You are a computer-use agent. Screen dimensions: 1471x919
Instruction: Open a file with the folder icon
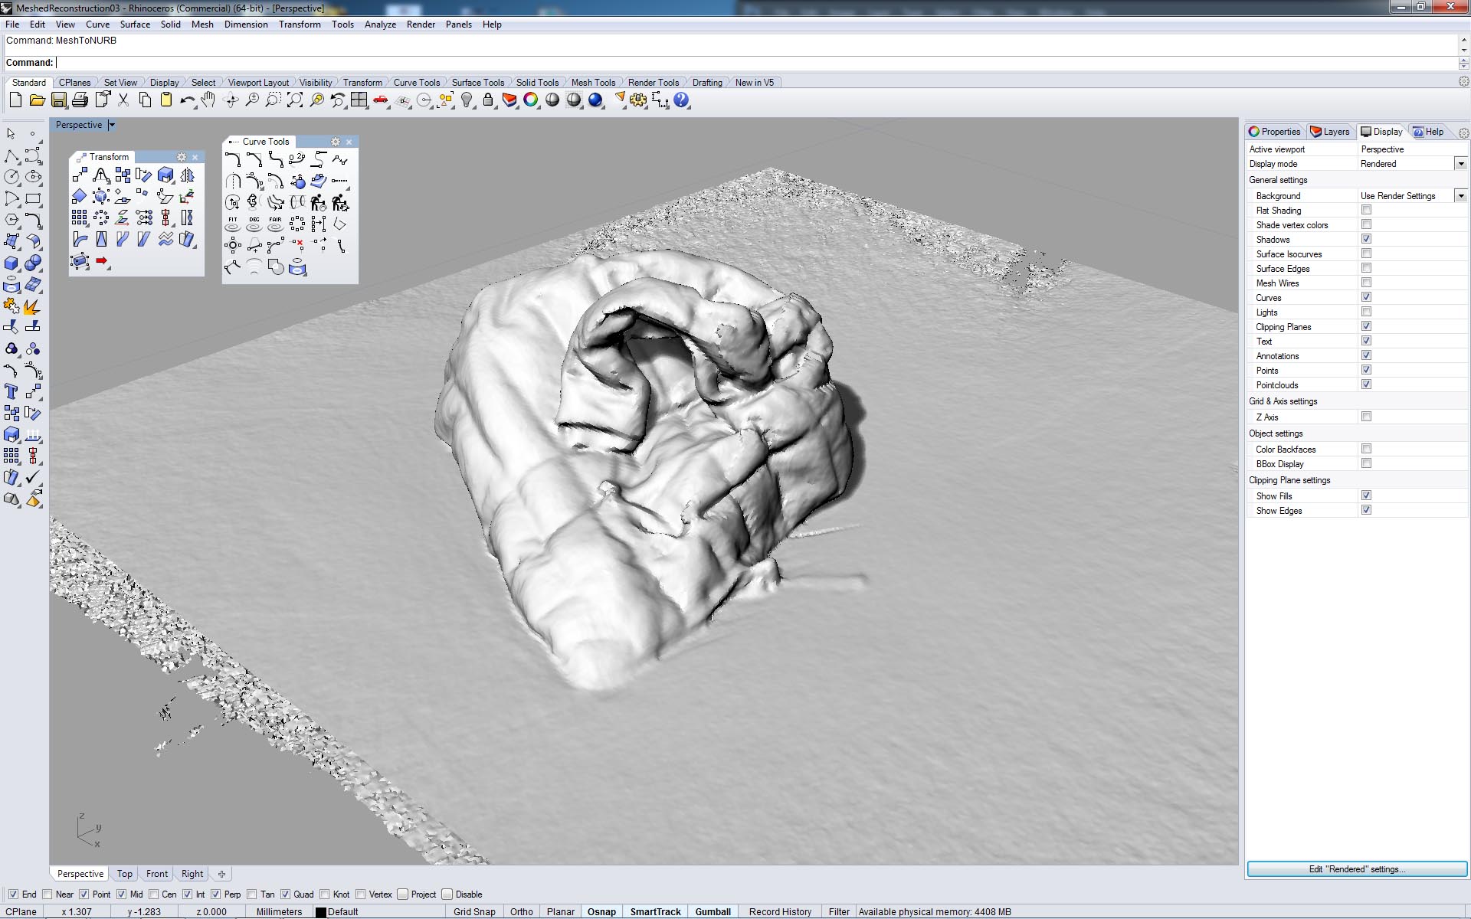(37, 100)
